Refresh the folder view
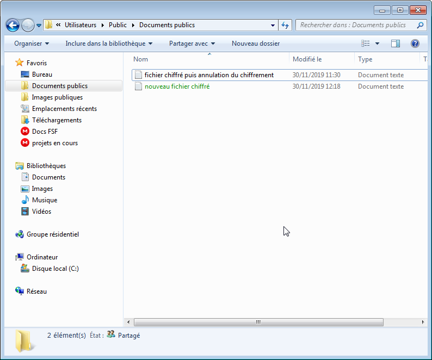Image resolution: width=432 pixels, height=360 pixels. pos(285,26)
